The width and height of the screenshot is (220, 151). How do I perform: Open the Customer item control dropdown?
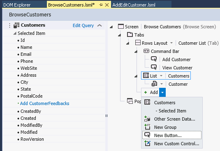(x=162, y=84)
